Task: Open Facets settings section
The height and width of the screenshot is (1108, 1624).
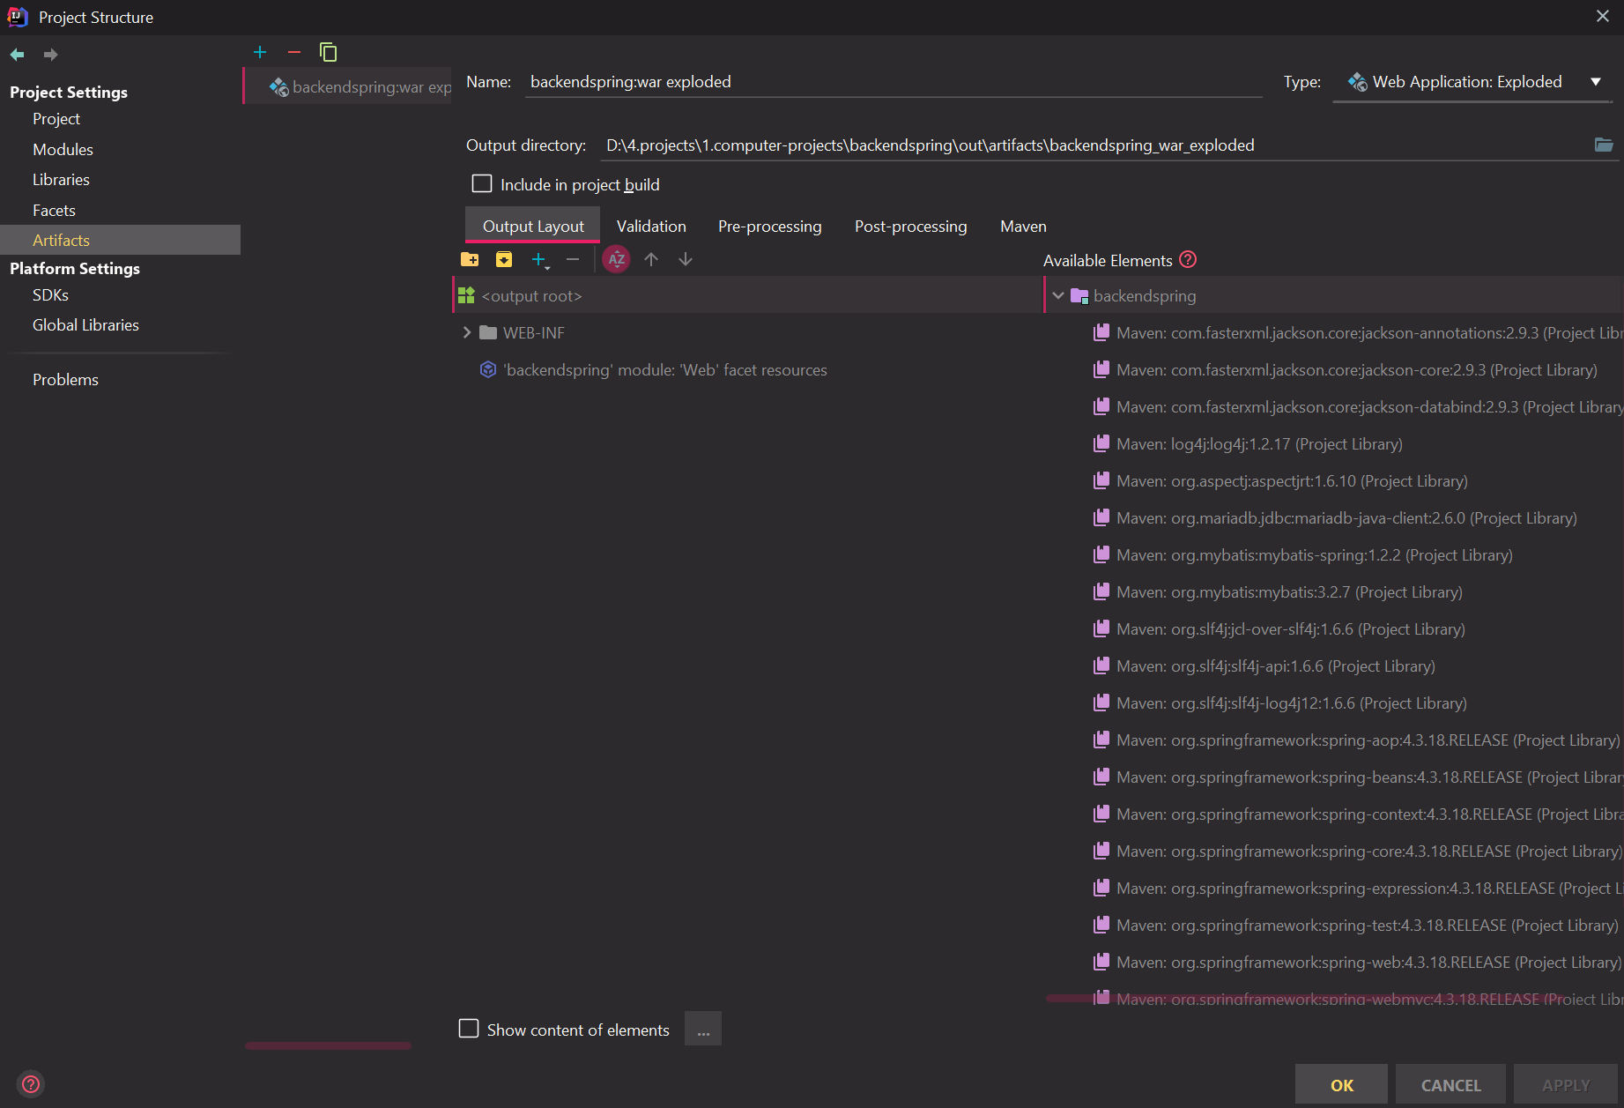Action: [x=54, y=211]
